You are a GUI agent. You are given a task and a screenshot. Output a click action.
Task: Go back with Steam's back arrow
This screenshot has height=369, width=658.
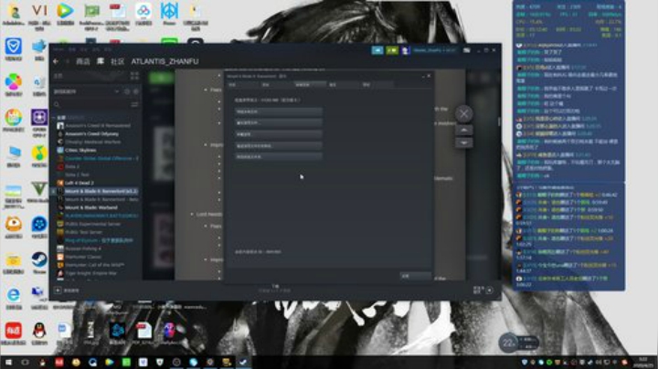pos(56,61)
